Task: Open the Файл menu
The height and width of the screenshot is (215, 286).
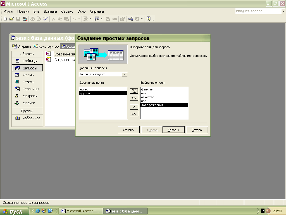Action: (x=9, y=11)
